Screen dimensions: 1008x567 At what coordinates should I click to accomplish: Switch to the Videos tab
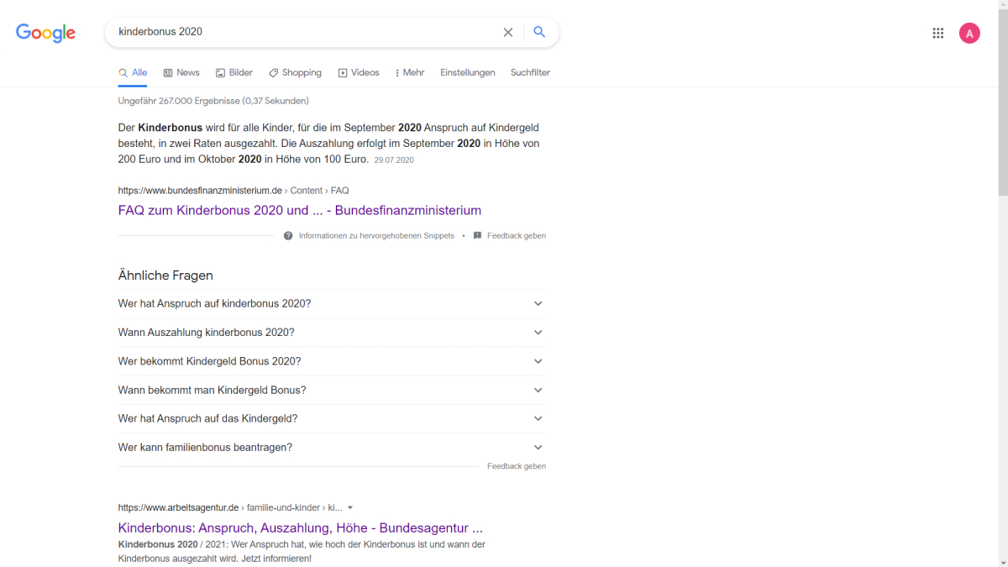359,72
